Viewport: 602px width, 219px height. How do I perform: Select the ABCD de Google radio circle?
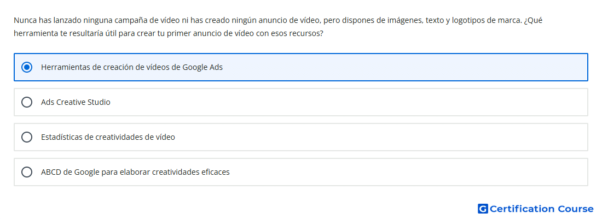26,172
